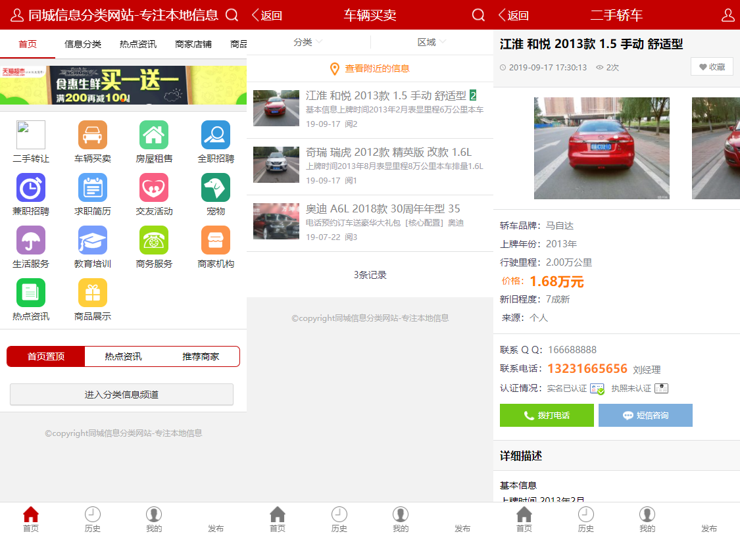Screen dimensions: 740x534
Task: Select the 推荐商家 segment tab
Action: [x=201, y=356]
